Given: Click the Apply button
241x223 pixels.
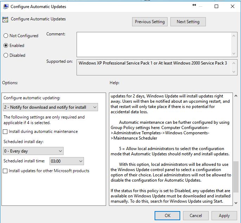Looking at the screenshot, I should point(224,216).
